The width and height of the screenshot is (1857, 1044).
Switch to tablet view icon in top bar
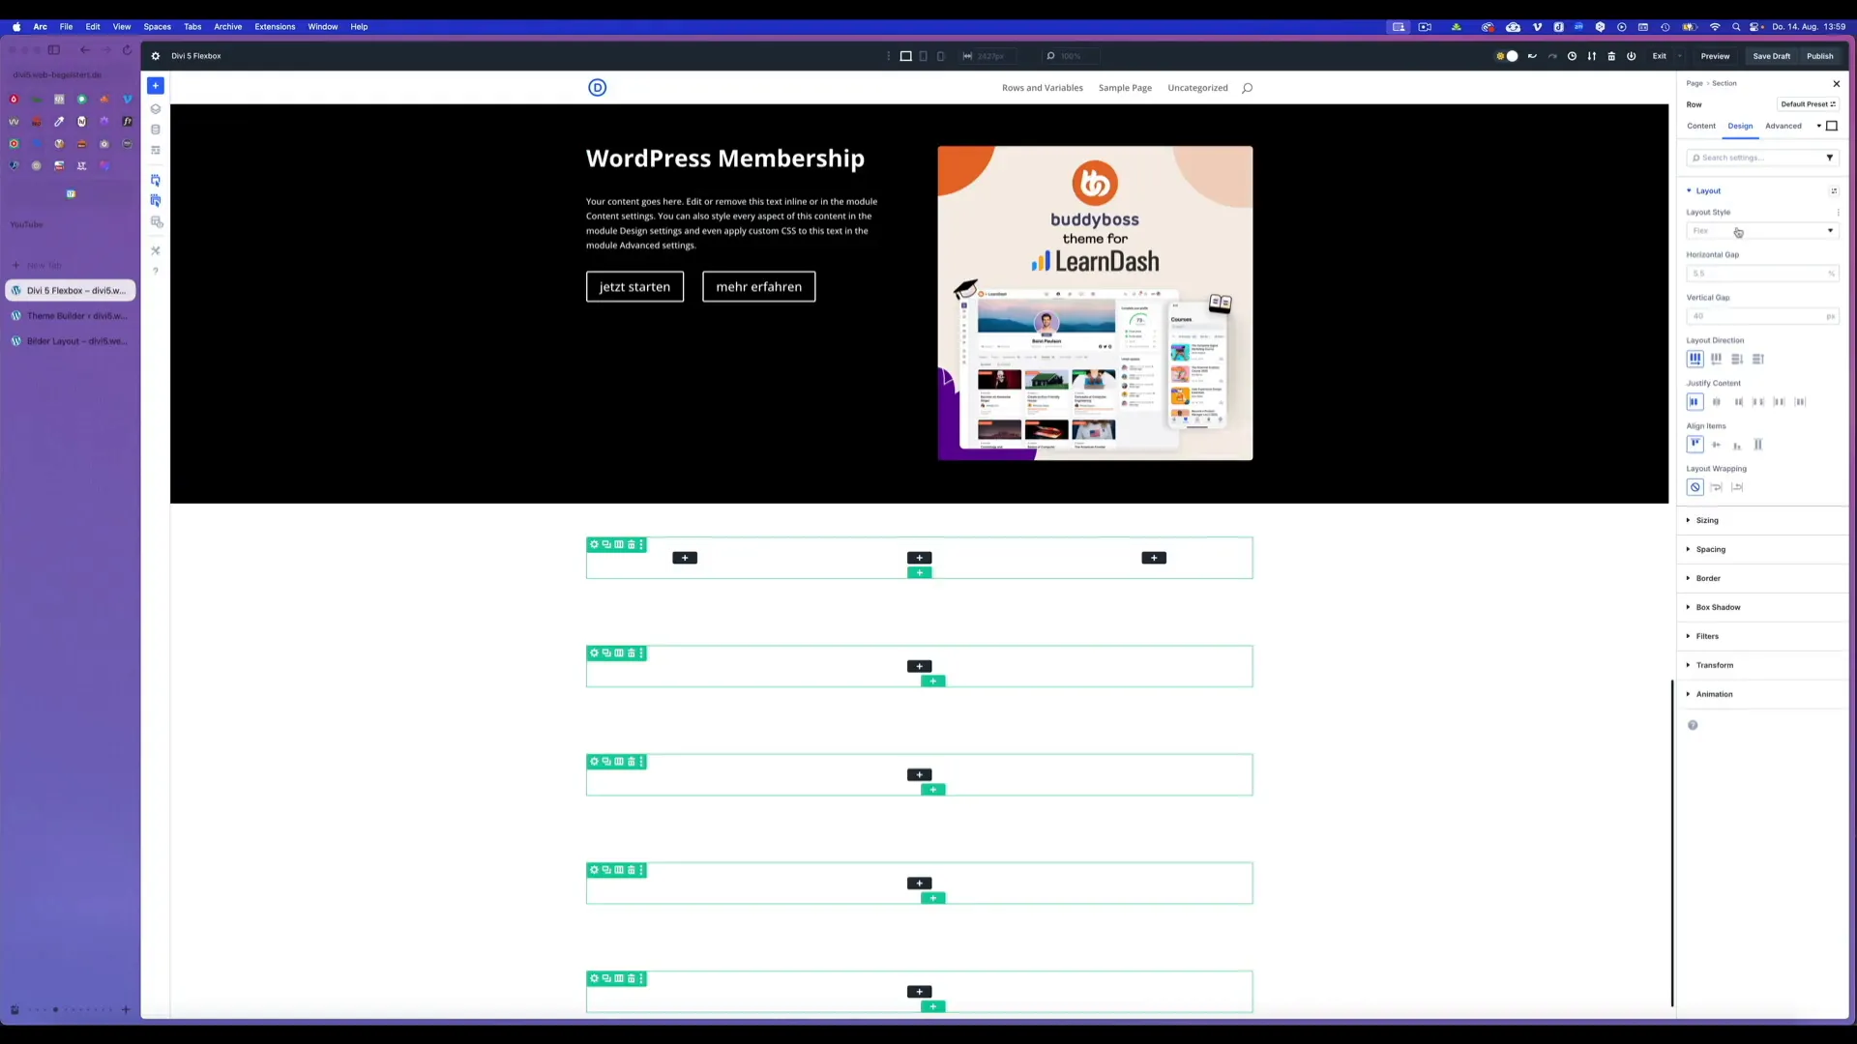tap(923, 56)
